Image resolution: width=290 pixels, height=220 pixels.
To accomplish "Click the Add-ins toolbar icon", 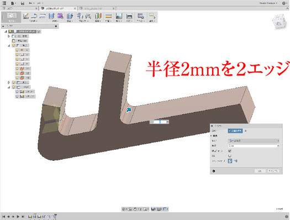I will point(140,16).
